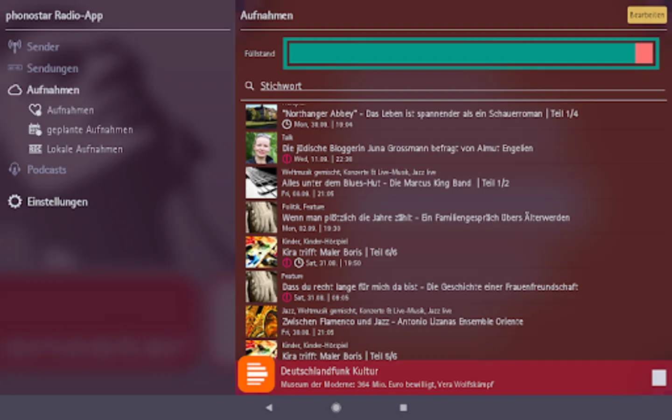Open Podcasts menu item

(x=47, y=170)
